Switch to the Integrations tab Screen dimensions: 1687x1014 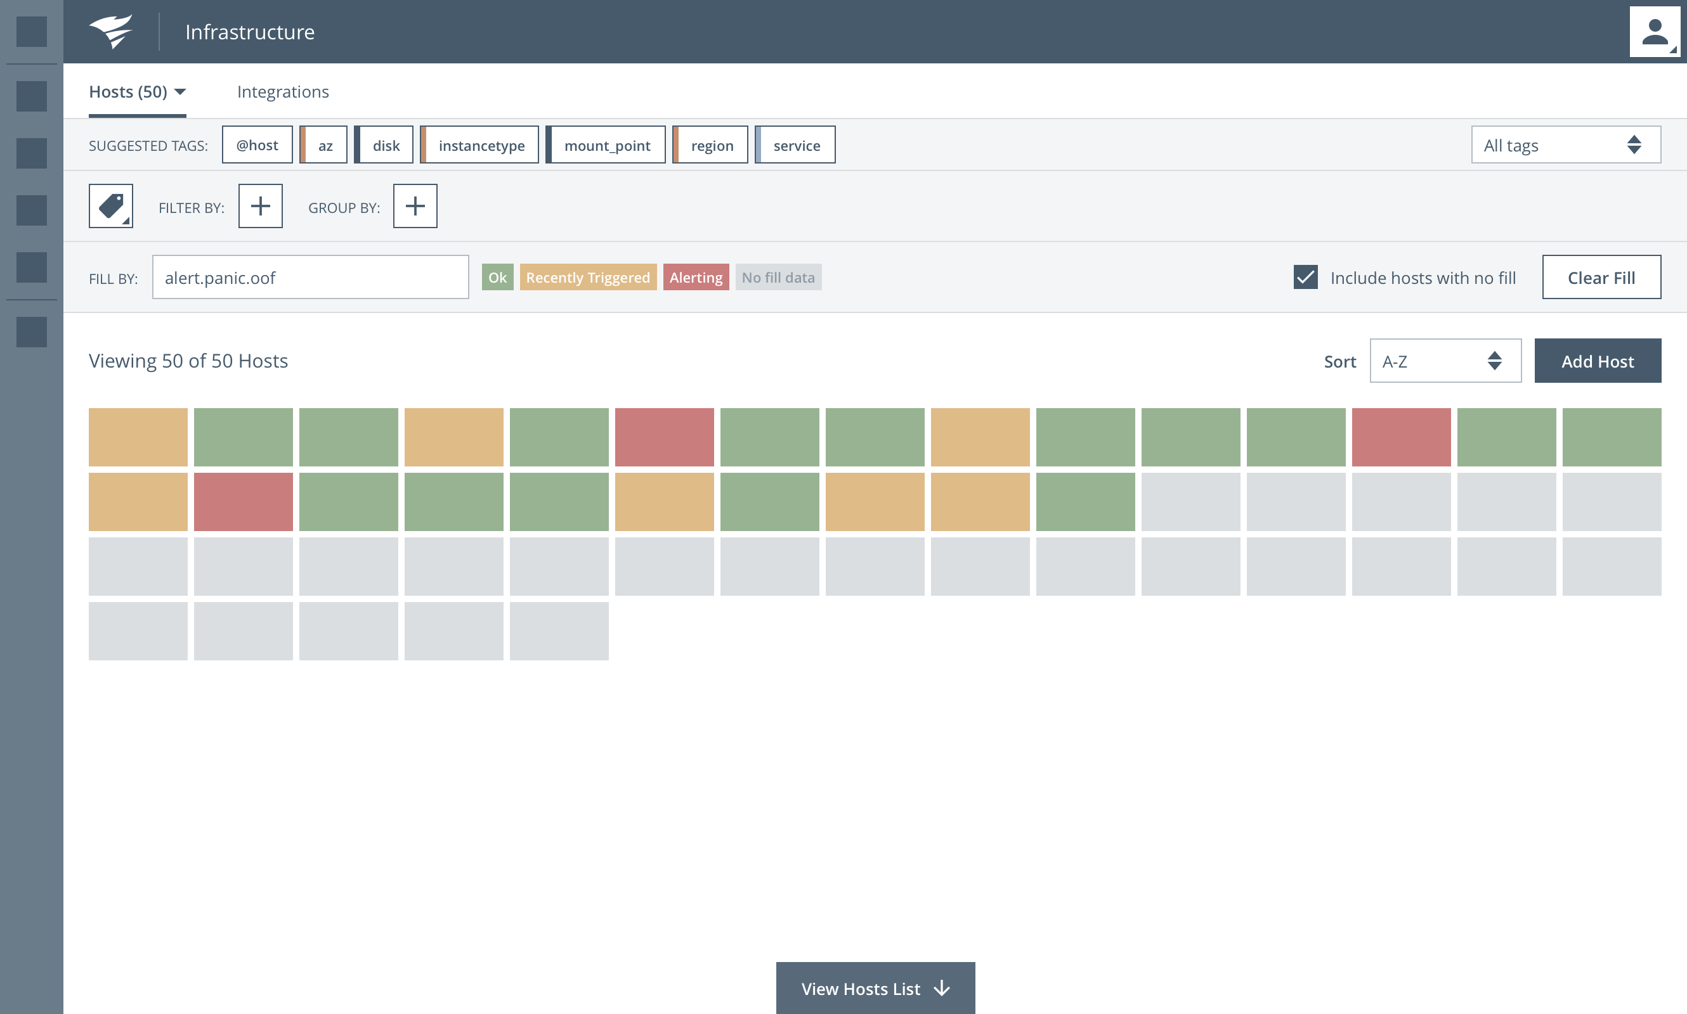282,91
